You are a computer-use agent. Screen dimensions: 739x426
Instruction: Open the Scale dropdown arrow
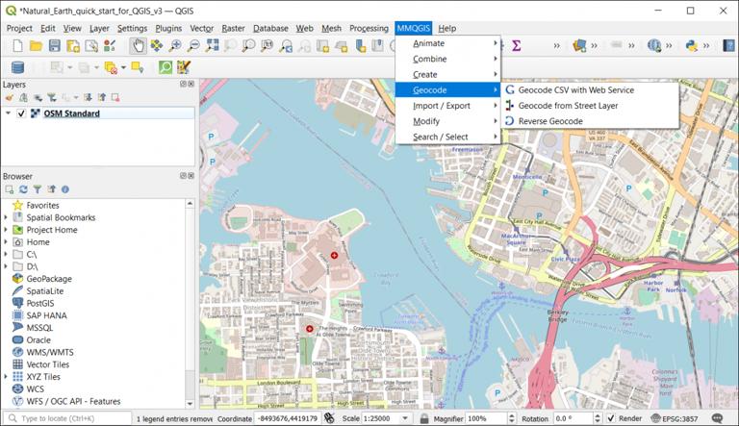[405, 418]
